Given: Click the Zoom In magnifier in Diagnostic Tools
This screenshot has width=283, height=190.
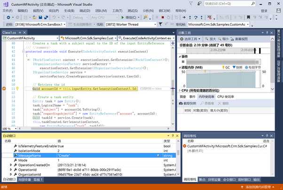Looking at the screenshot, I should coord(207,39).
